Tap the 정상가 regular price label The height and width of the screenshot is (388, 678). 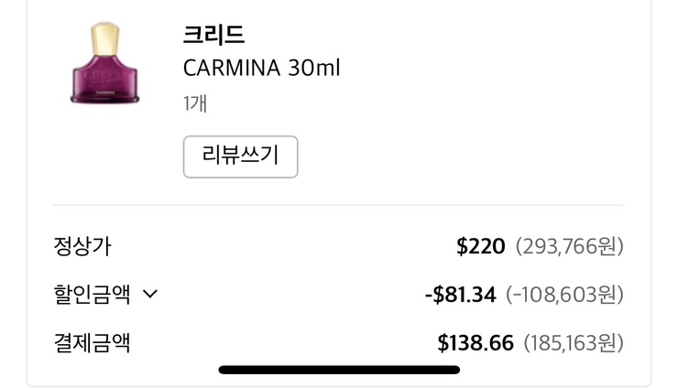(x=82, y=246)
